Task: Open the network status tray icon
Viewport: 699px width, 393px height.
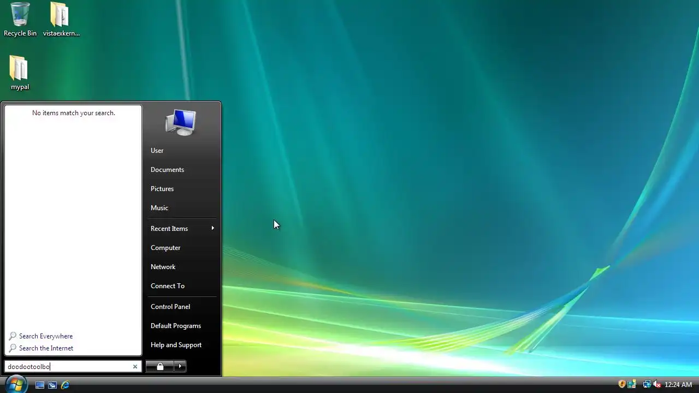Action: [647, 384]
